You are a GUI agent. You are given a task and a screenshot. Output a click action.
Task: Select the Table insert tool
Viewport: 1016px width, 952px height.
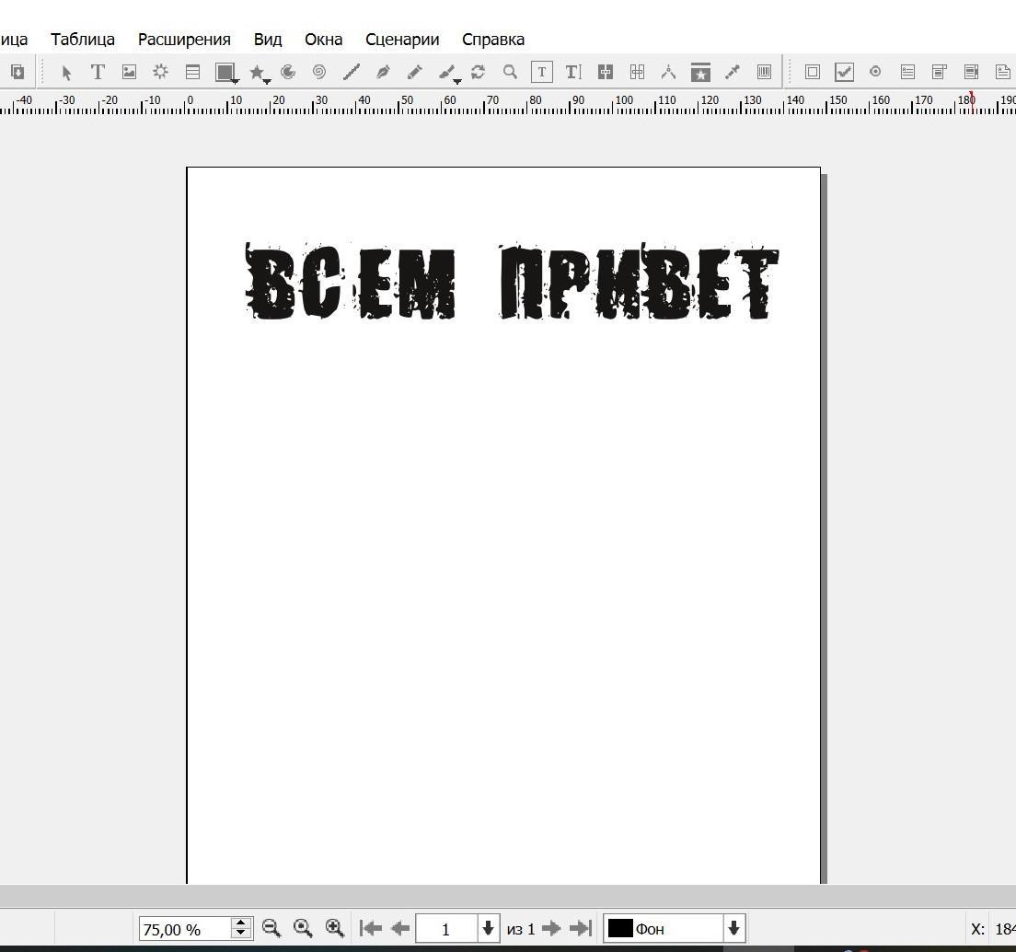point(192,72)
